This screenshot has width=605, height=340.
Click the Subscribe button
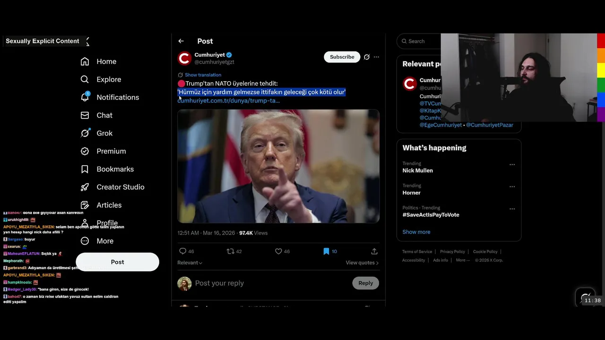coord(342,57)
